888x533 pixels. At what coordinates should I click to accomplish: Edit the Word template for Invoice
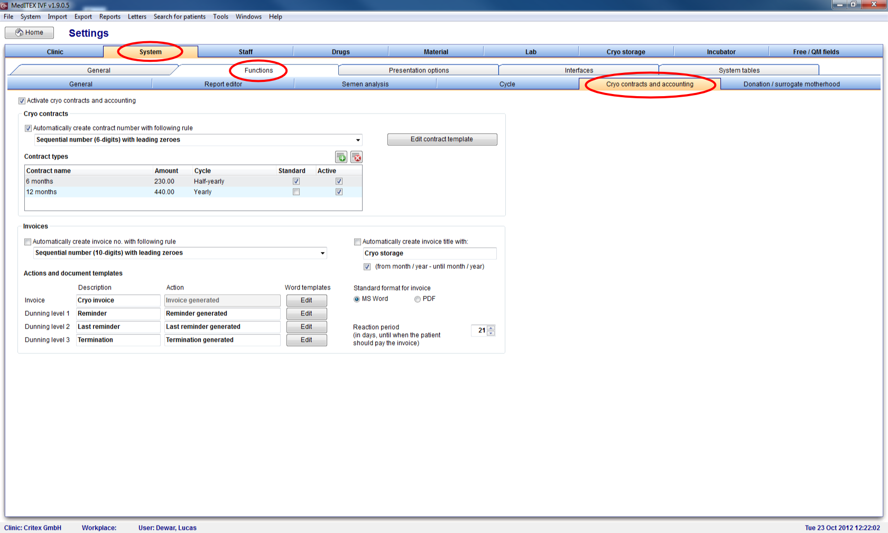[307, 301]
